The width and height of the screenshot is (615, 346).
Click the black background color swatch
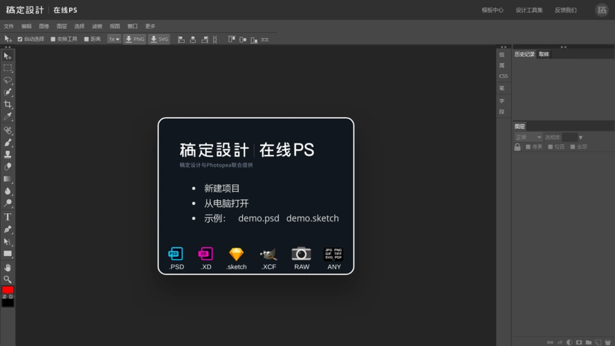coord(8,303)
